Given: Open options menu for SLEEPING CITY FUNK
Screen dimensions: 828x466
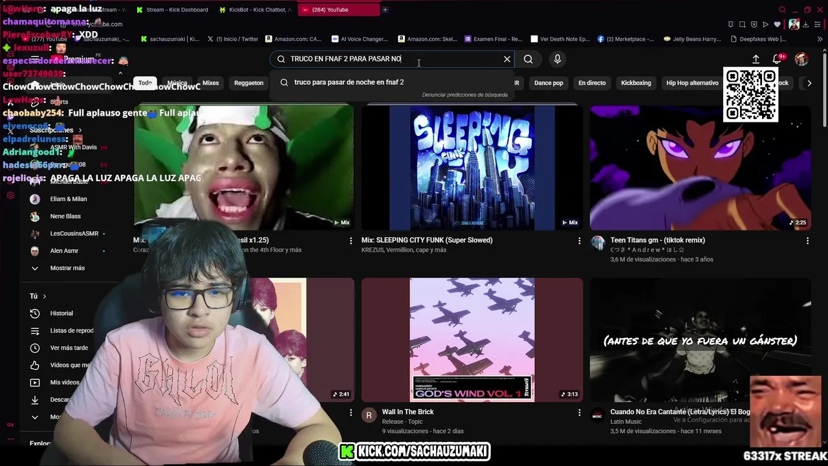Looking at the screenshot, I should coord(579,241).
